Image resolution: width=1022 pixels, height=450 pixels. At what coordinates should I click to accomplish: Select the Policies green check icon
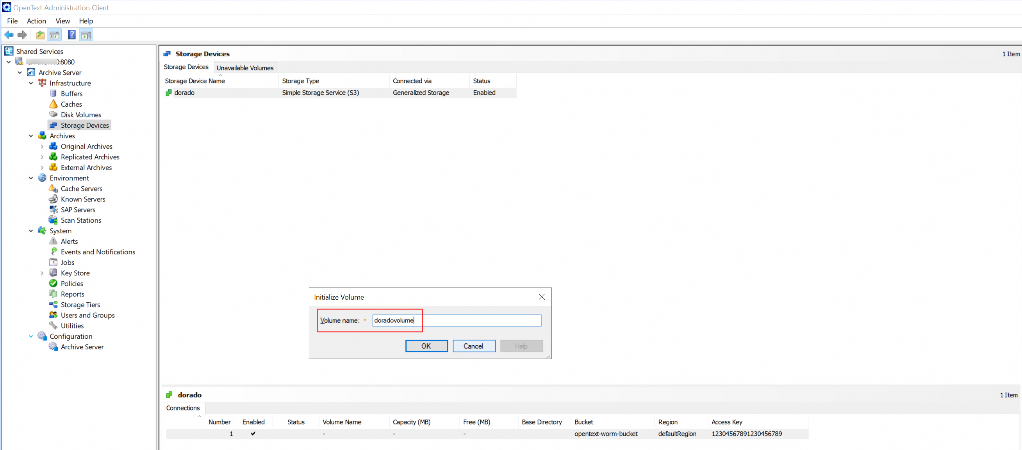tap(53, 283)
